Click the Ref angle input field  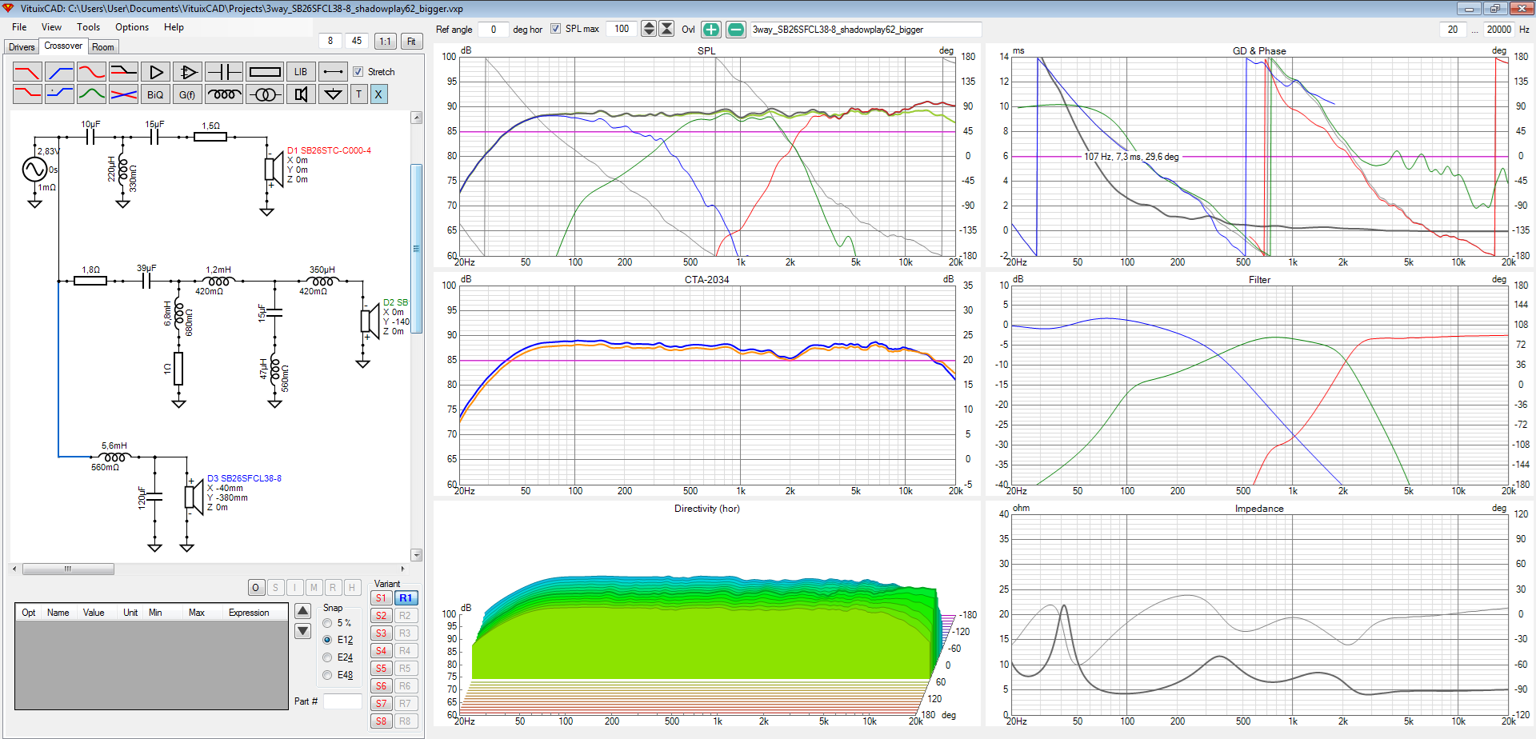coord(494,30)
